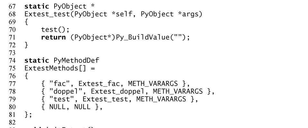Click the opening brace on line 76

[x=26, y=76]
